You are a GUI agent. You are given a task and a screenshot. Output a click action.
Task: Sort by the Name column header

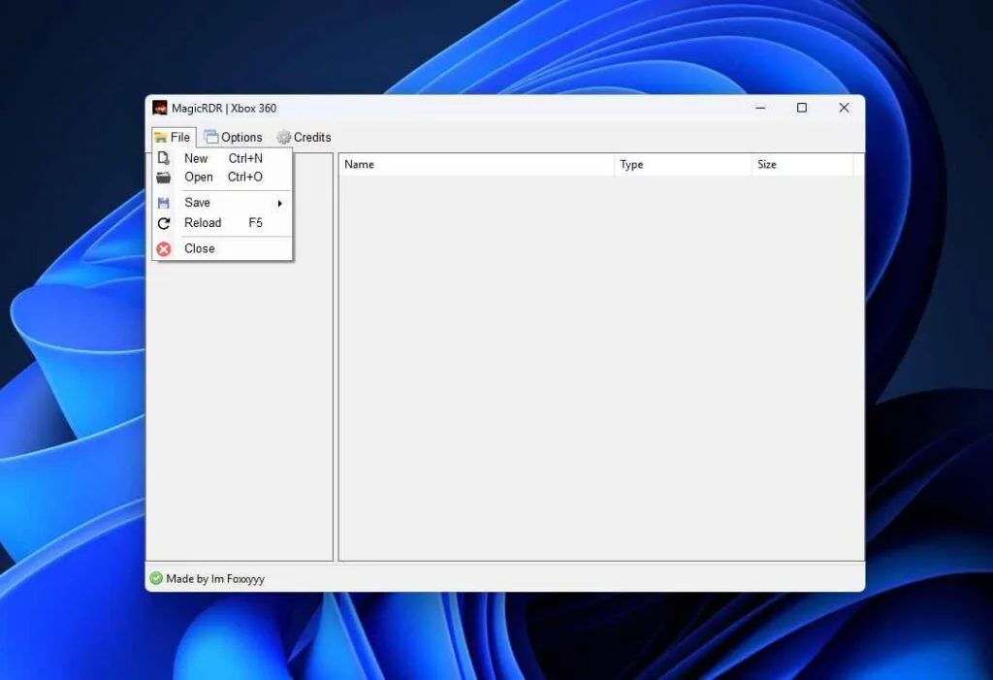coord(476,165)
